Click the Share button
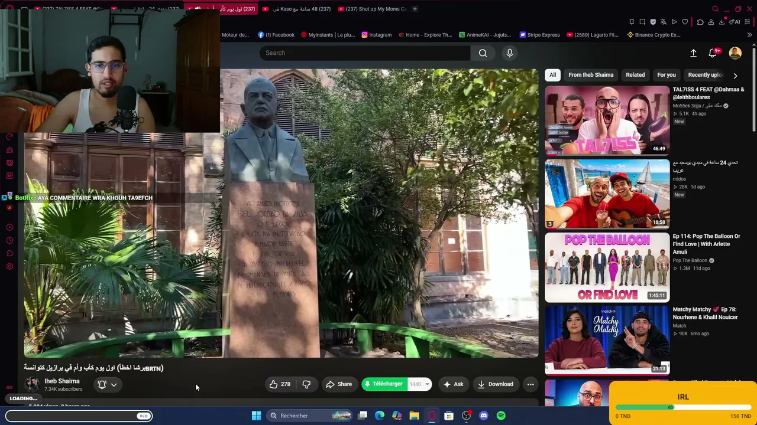757x425 pixels. point(339,384)
